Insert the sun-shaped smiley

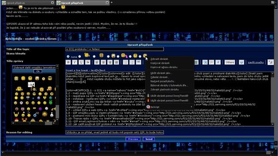pyautogui.click(x=44, y=114)
